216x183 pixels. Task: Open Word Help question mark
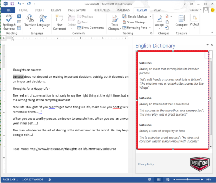(x=185, y=4)
